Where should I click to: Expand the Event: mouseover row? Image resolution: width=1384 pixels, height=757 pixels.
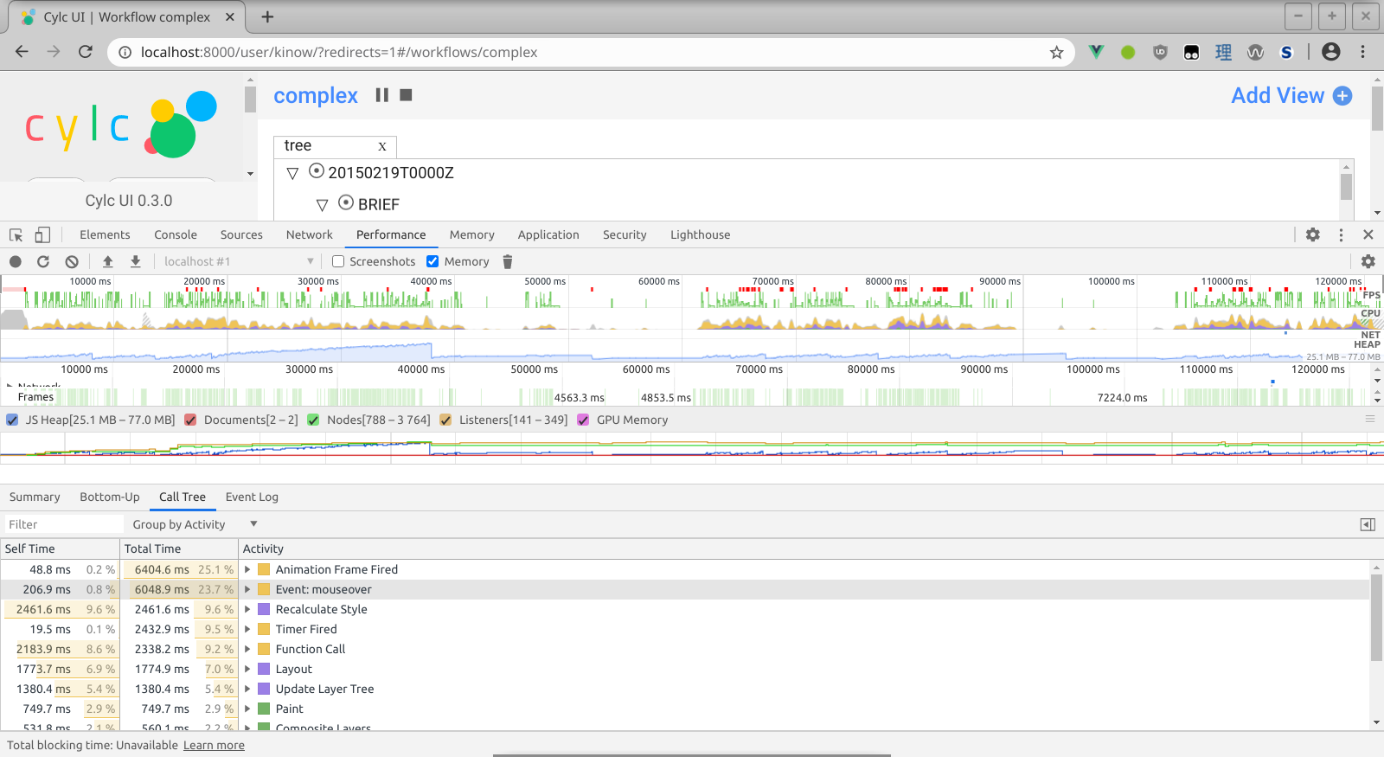pyautogui.click(x=247, y=589)
